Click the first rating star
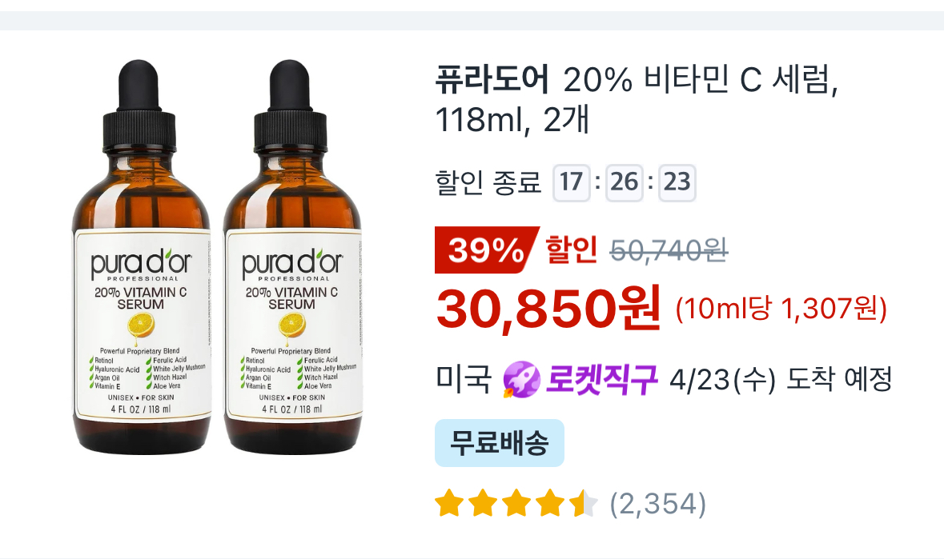Screen dimensions: 944x559 point(449,504)
